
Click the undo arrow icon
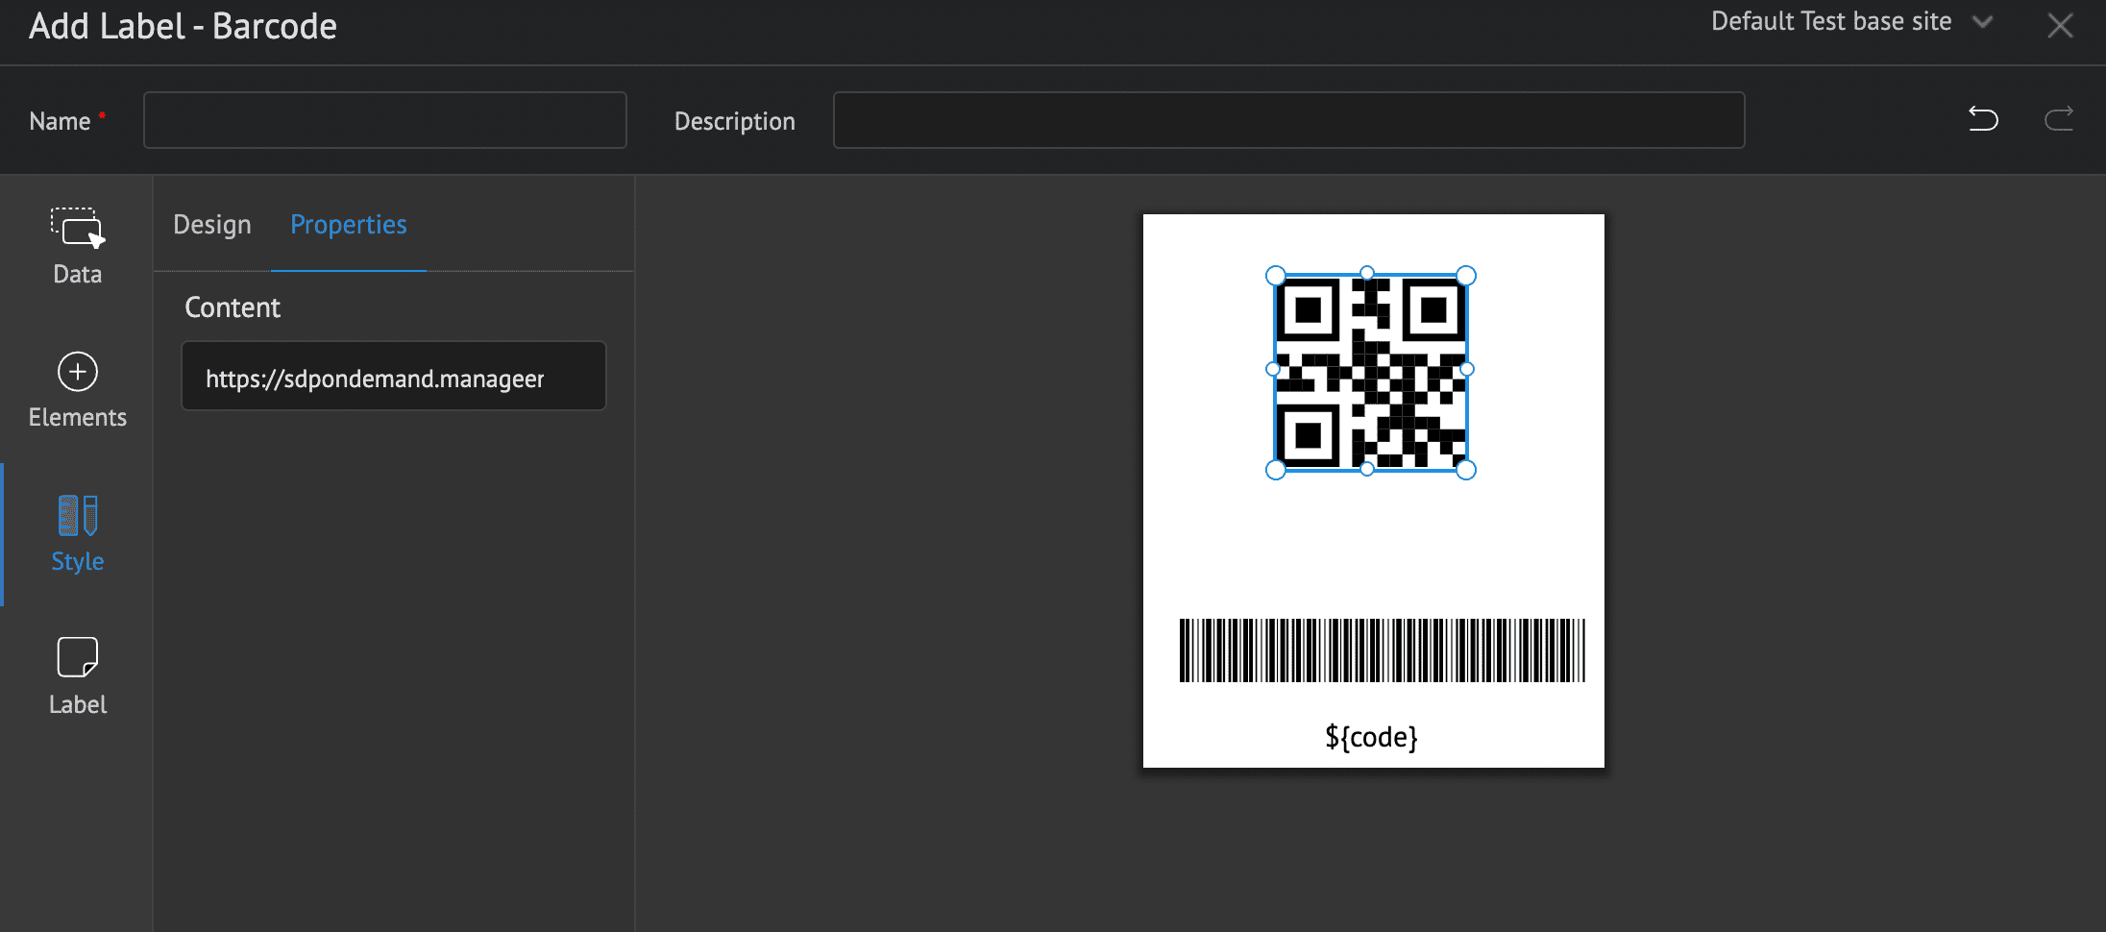[x=1983, y=119]
